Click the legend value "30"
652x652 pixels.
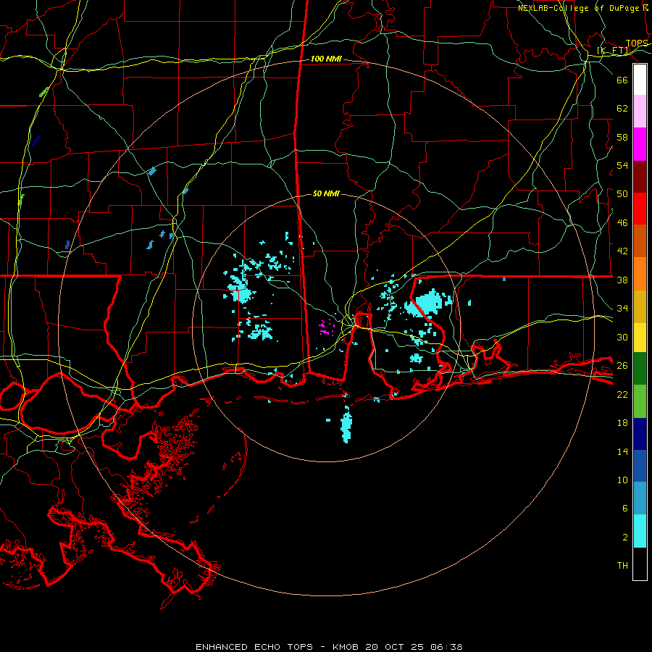(622, 337)
